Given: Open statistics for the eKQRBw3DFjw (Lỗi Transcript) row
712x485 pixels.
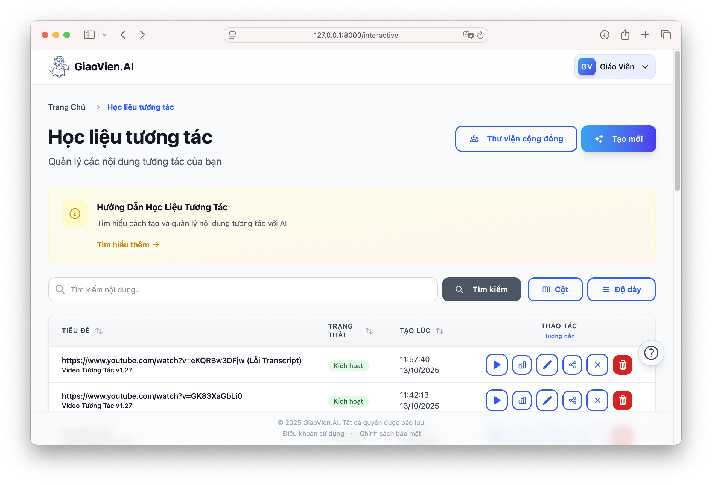Looking at the screenshot, I should pos(522,365).
